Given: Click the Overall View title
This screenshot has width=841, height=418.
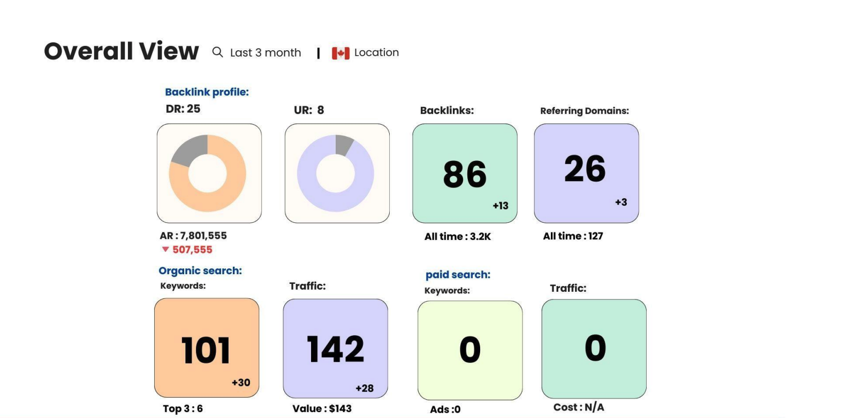Looking at the screenshot, I should (x=122, y=51).
